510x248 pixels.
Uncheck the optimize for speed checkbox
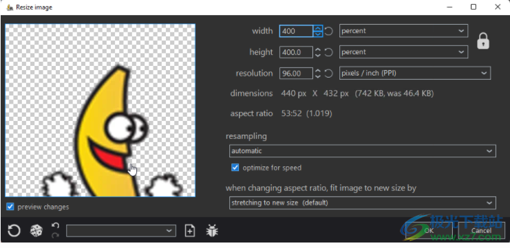[x=235, y=168]
